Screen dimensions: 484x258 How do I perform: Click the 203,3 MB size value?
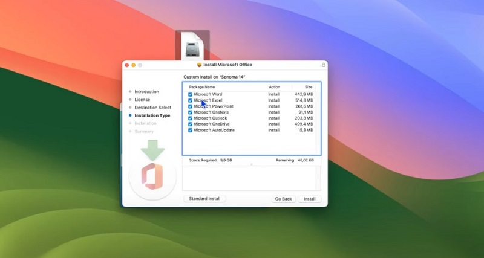[x=304, y=118]
